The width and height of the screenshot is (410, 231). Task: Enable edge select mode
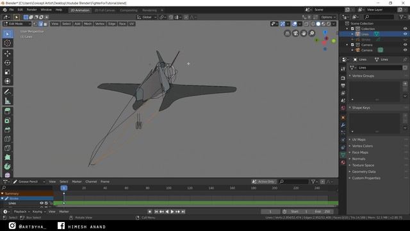coord(40,24)
